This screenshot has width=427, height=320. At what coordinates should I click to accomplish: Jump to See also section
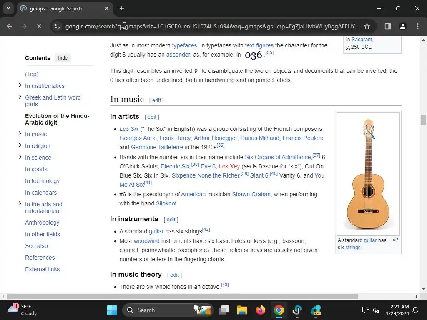tap(37, 246)
